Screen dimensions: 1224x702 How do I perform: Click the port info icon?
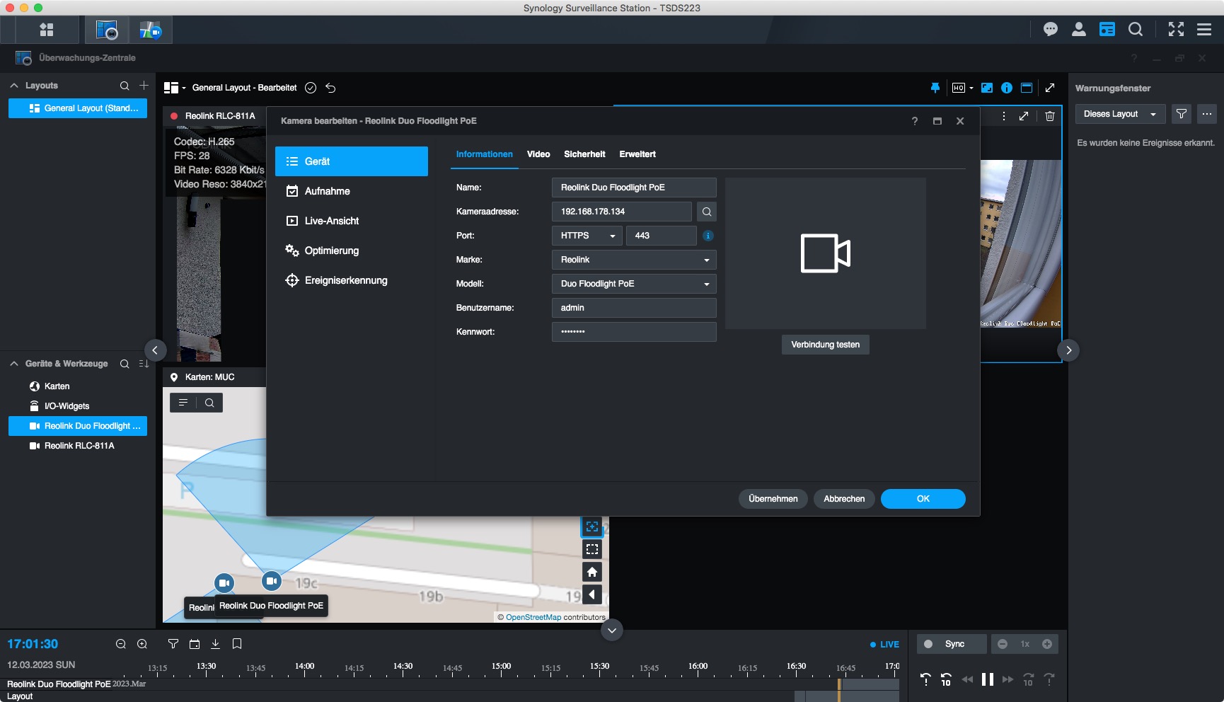coord(708,236)
